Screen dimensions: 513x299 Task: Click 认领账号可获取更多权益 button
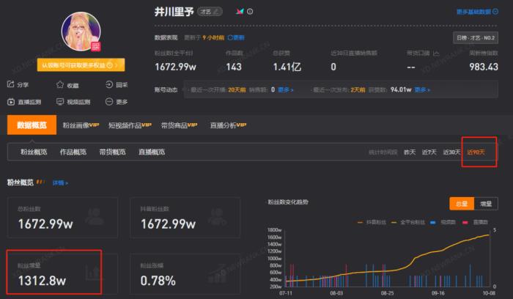81,64
